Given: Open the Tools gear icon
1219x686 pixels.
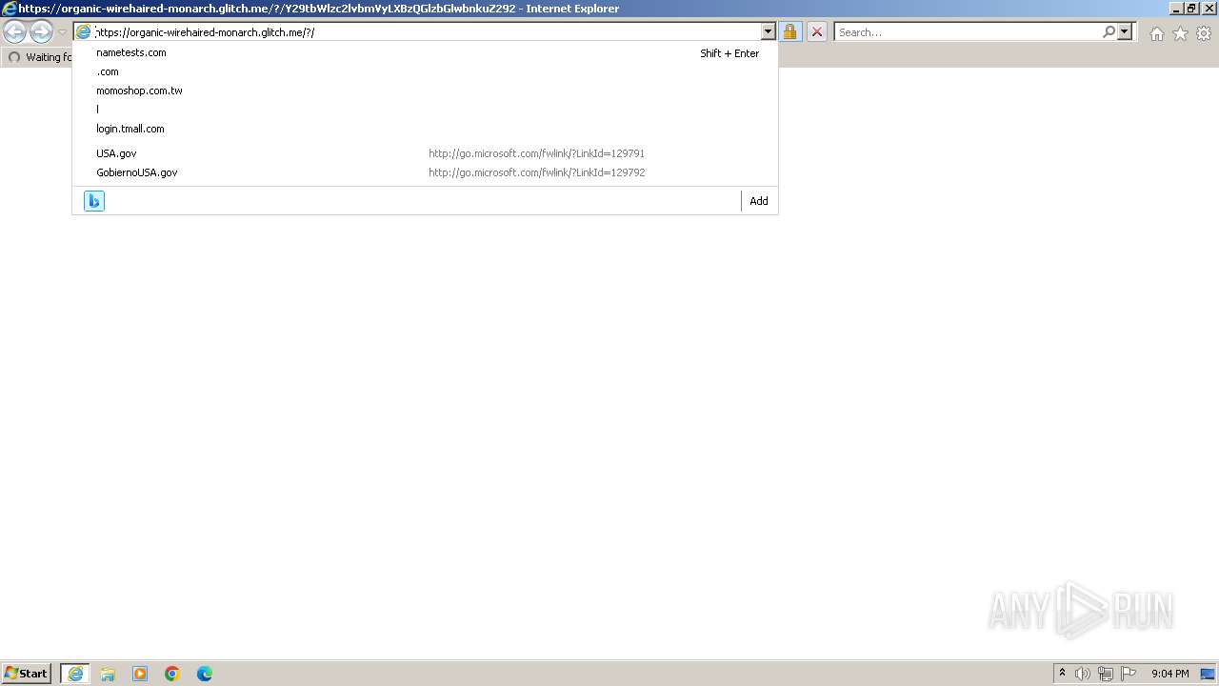Looking at the screenshot, I should point(1204,33).
